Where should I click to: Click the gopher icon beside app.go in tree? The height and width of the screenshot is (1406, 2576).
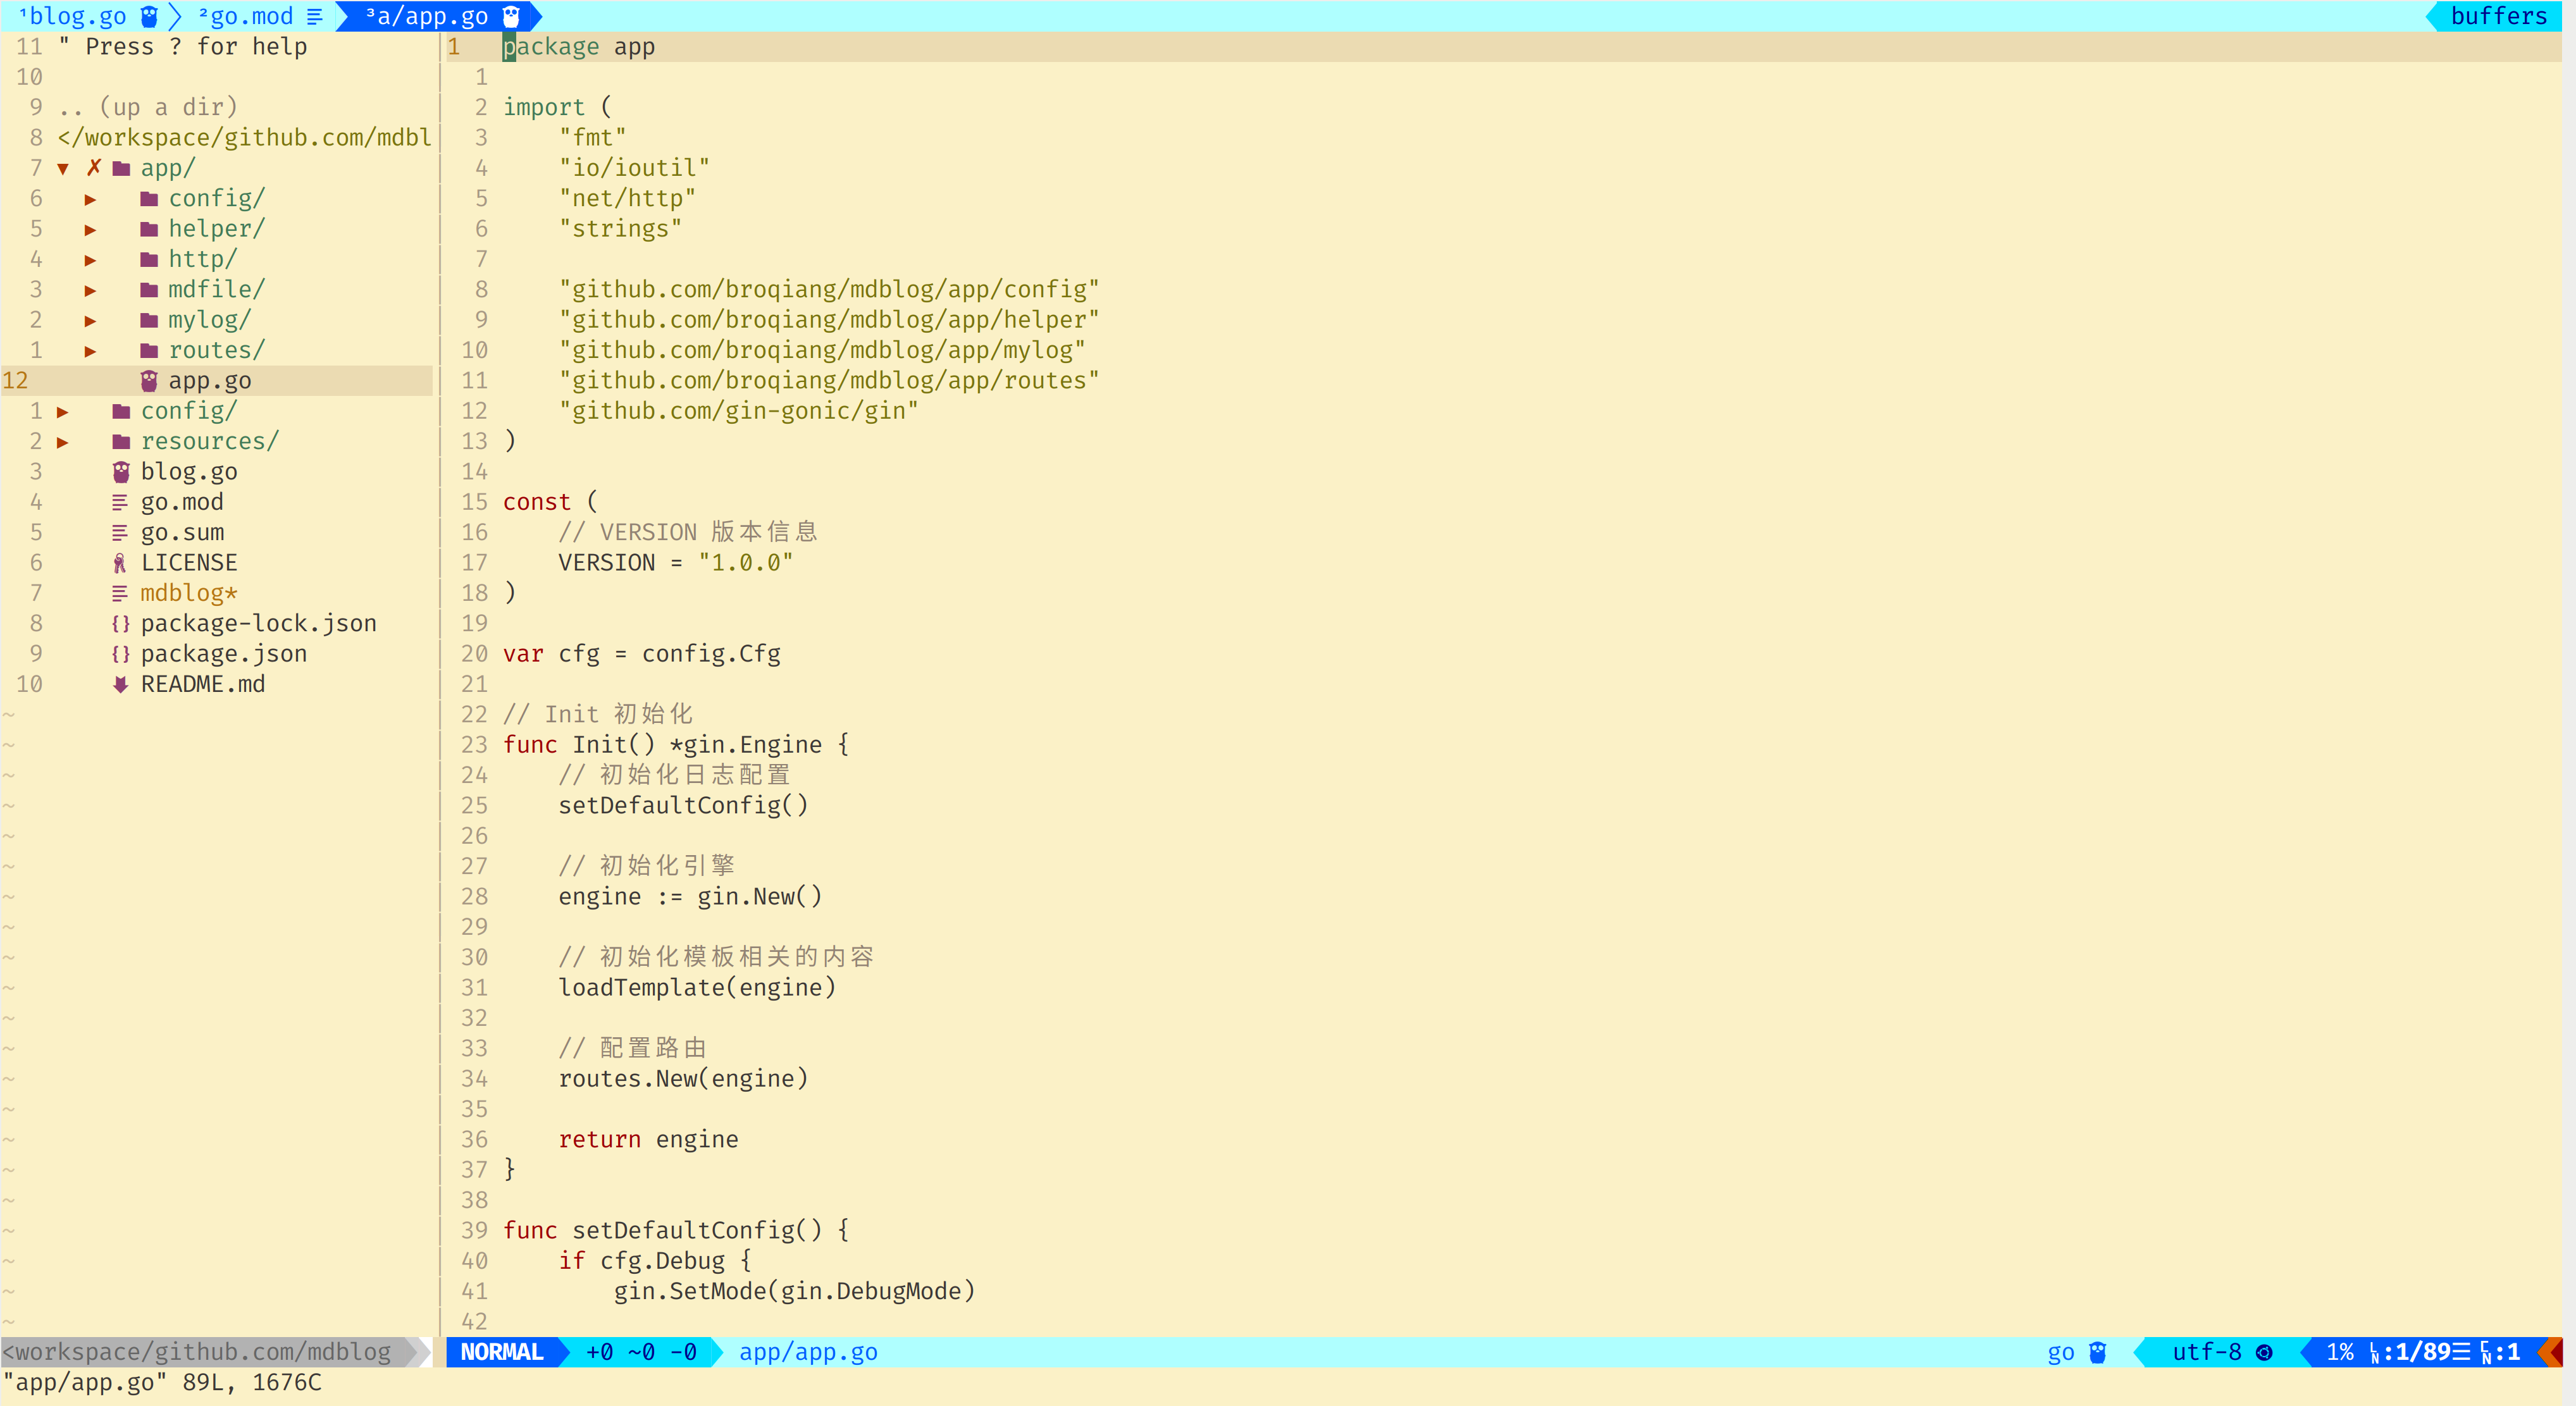(149, 380)
